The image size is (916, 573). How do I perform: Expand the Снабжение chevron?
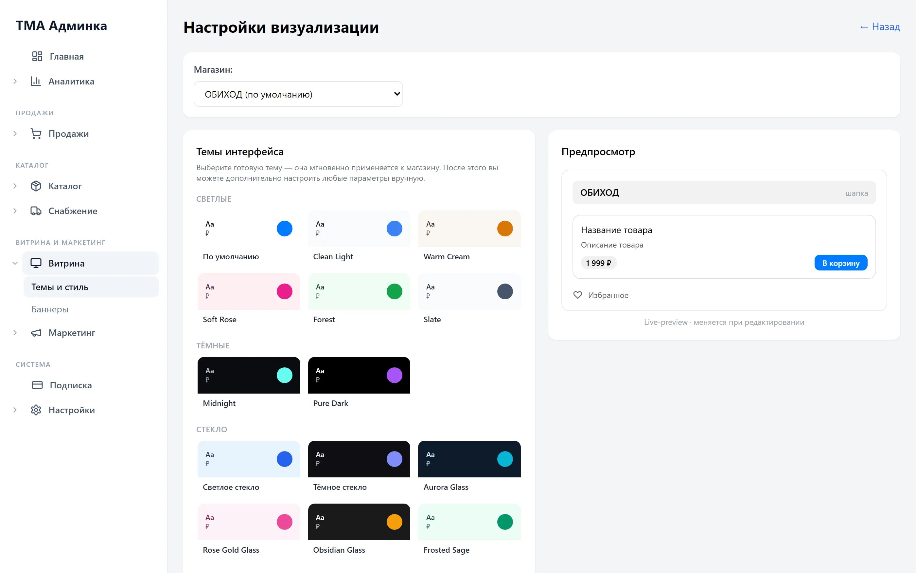point(15,211)
